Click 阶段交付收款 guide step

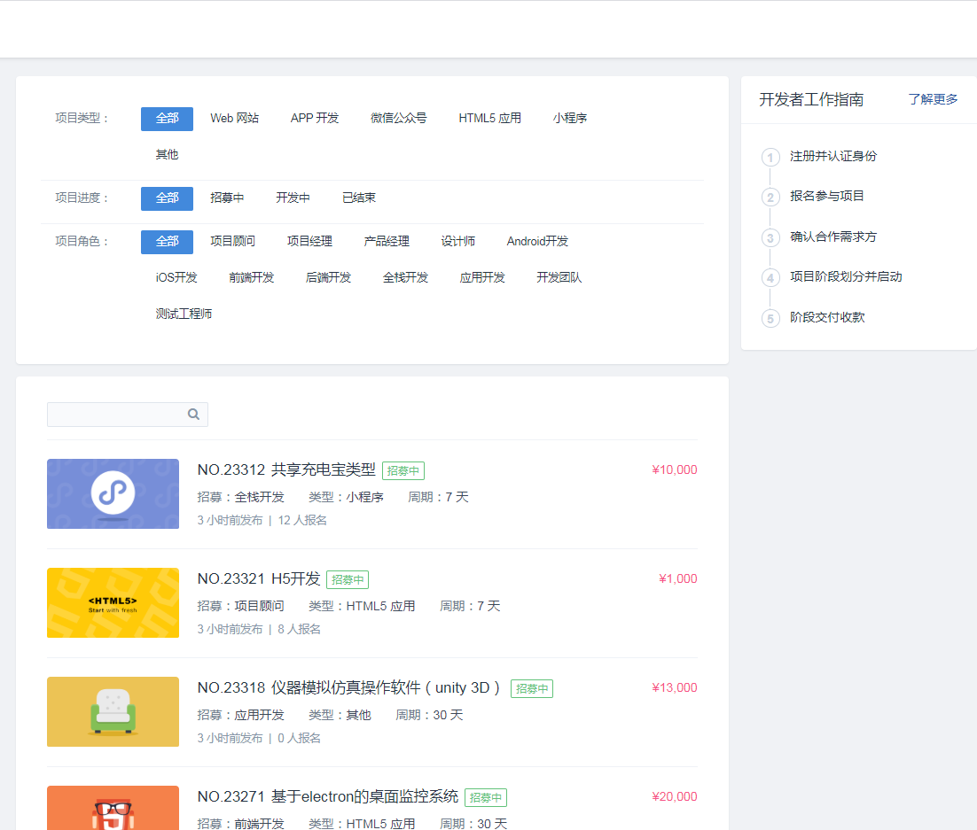click(x=827, y=317)
